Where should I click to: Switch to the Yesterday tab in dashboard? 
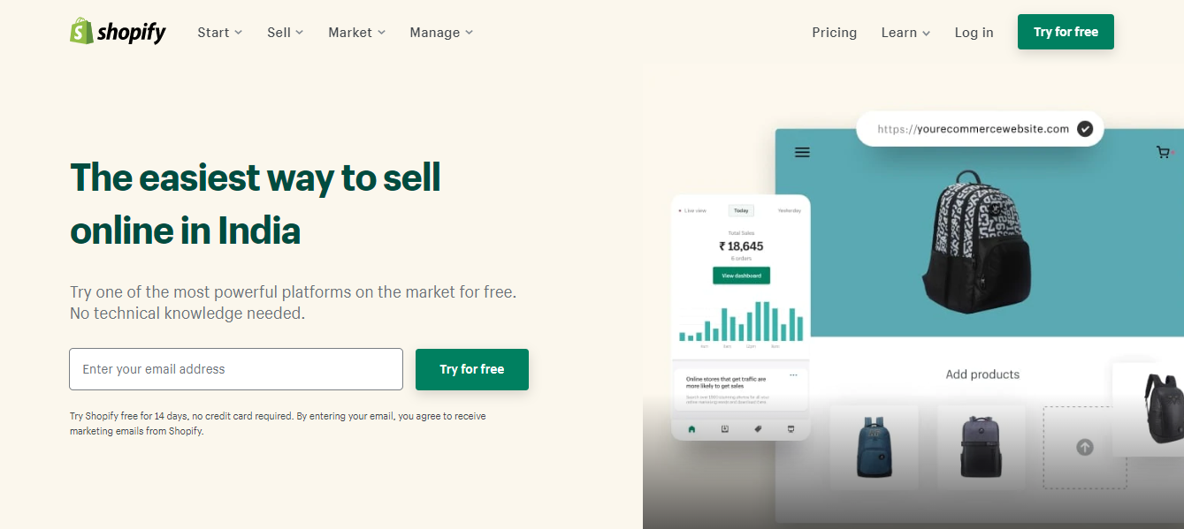(x=789, y=211)
